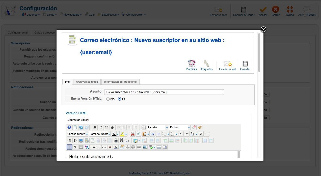Toggle italic formatting
Image resolution: width=321 pixels, height=176 pixels.
tap(100, 127)
